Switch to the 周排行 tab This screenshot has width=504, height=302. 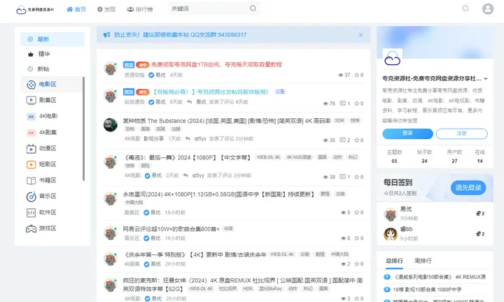(x=423, y=261)
